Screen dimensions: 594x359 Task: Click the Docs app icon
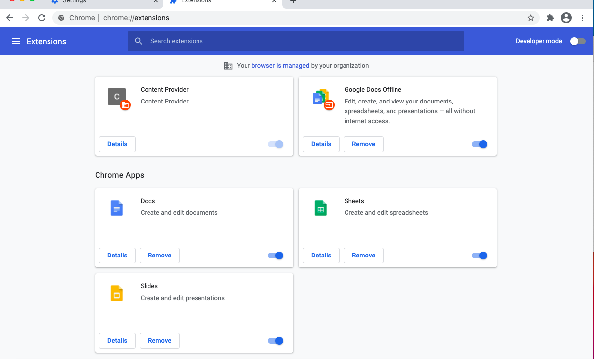(x=117, y=208)
